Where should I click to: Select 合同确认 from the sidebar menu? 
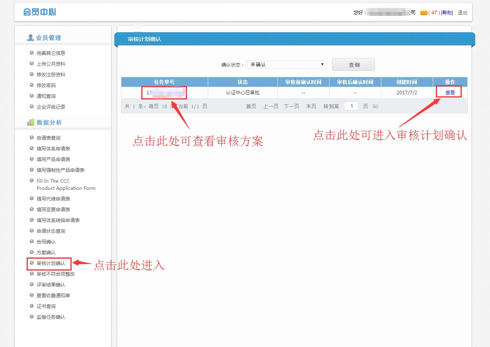tap(46, 242)
